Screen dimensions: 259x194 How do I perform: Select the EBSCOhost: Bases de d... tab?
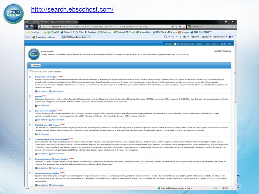point(76,37)
